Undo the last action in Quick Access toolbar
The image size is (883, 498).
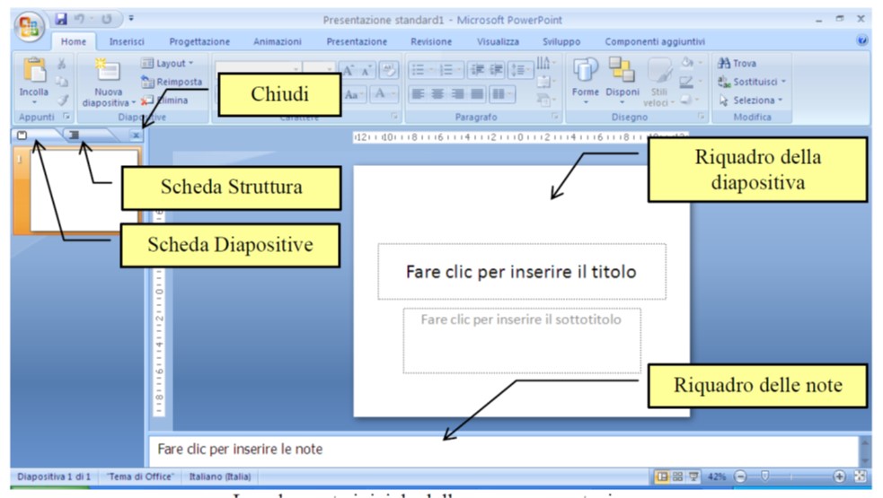tap(80, 19)
